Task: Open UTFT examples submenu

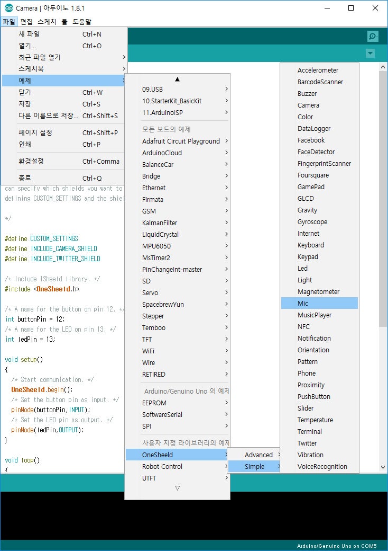Action: (178, 478)
